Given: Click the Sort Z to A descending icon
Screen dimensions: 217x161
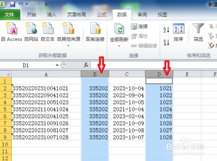Looking at the screenshot, I should pos(166,42).
